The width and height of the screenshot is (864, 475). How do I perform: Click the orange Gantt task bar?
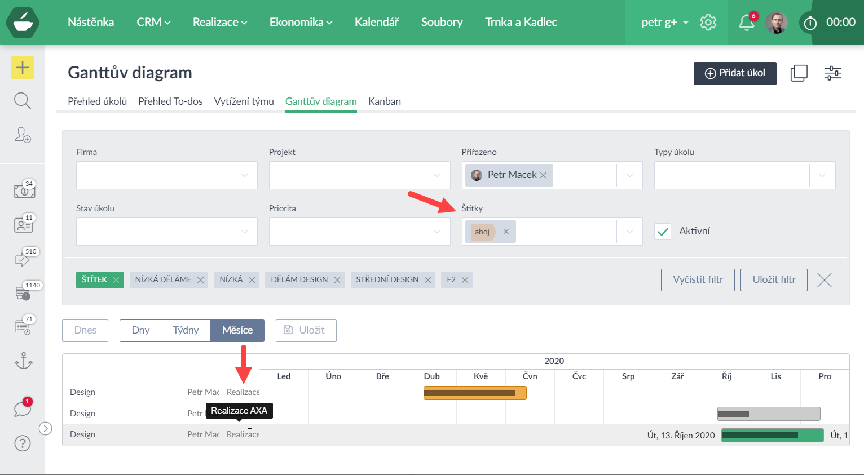[x=474, y=393]
